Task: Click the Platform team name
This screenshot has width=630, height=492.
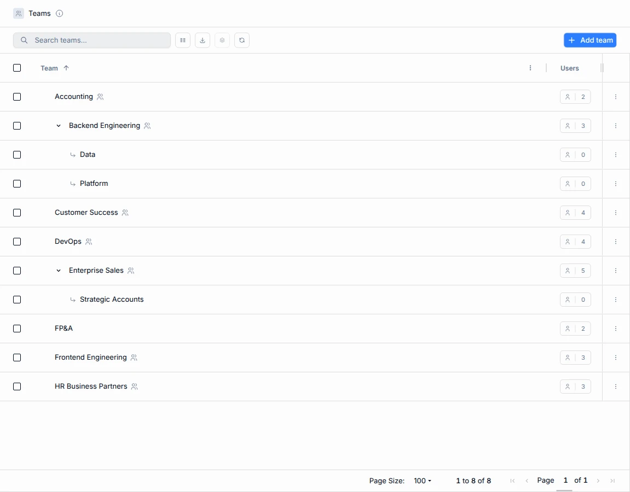Action: [x=94, y=183]
